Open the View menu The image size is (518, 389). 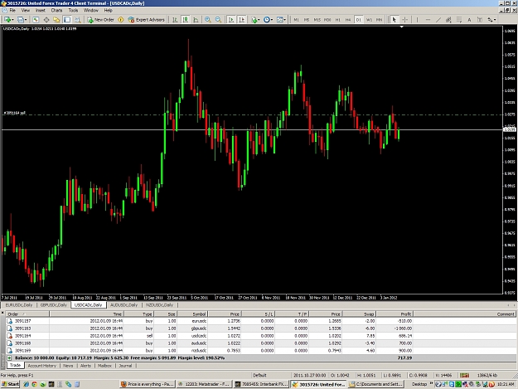tap(26, 10)
